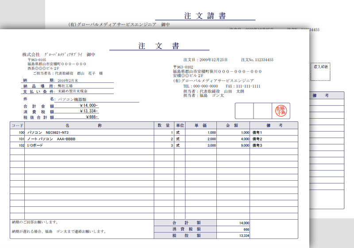The height and width of the screenshot is (248, 354).
Task: Click the footer 消費税額 value 666
Action: [x=246, y=229]
